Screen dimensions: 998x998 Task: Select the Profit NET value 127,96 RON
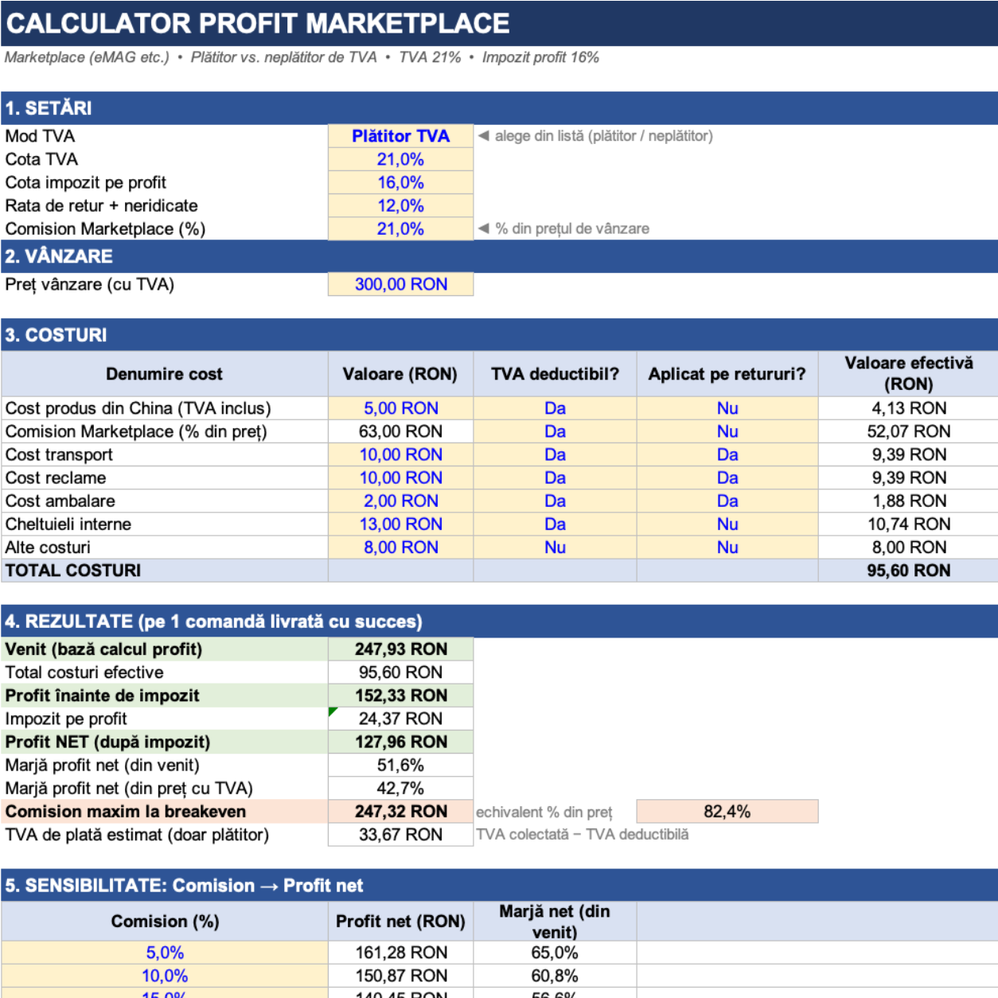tap(400, 742)
